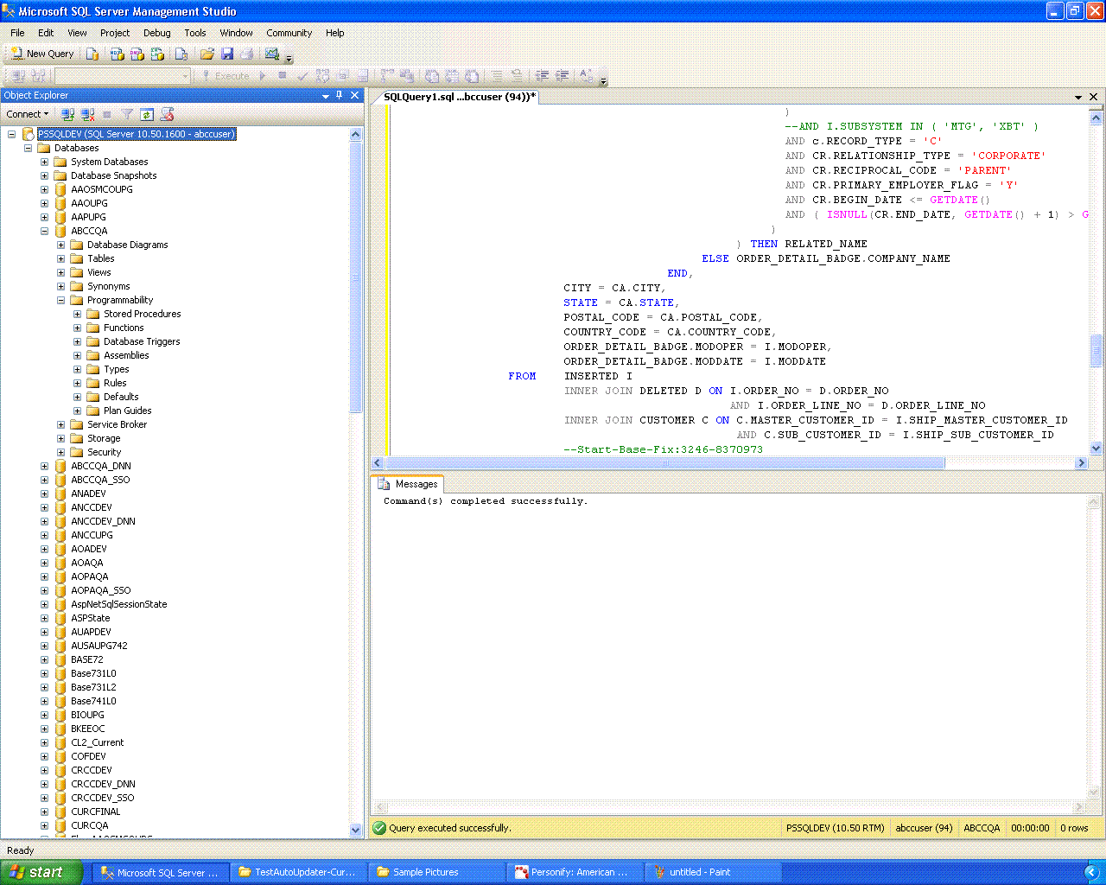Open the Tools menu

194,33
